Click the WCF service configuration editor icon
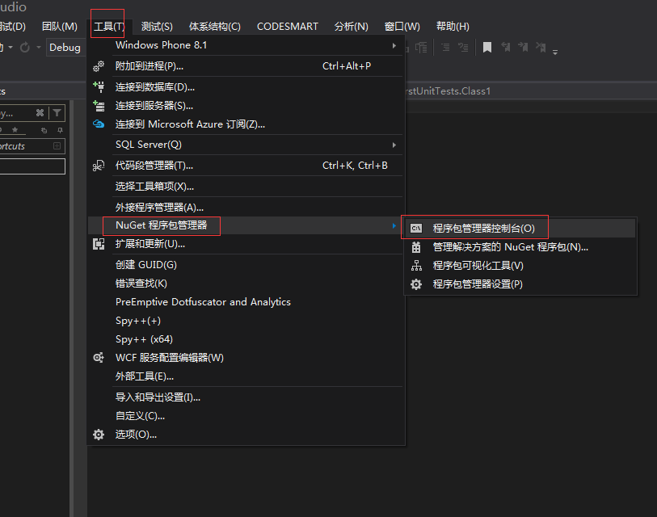The height and width of the screenshot is (517, 657). tap(99, 358)
